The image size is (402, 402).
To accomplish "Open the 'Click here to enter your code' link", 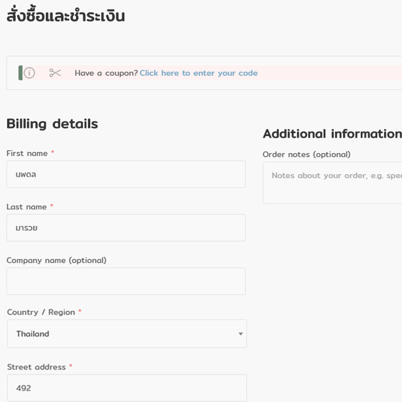I will tap(198, 73).
